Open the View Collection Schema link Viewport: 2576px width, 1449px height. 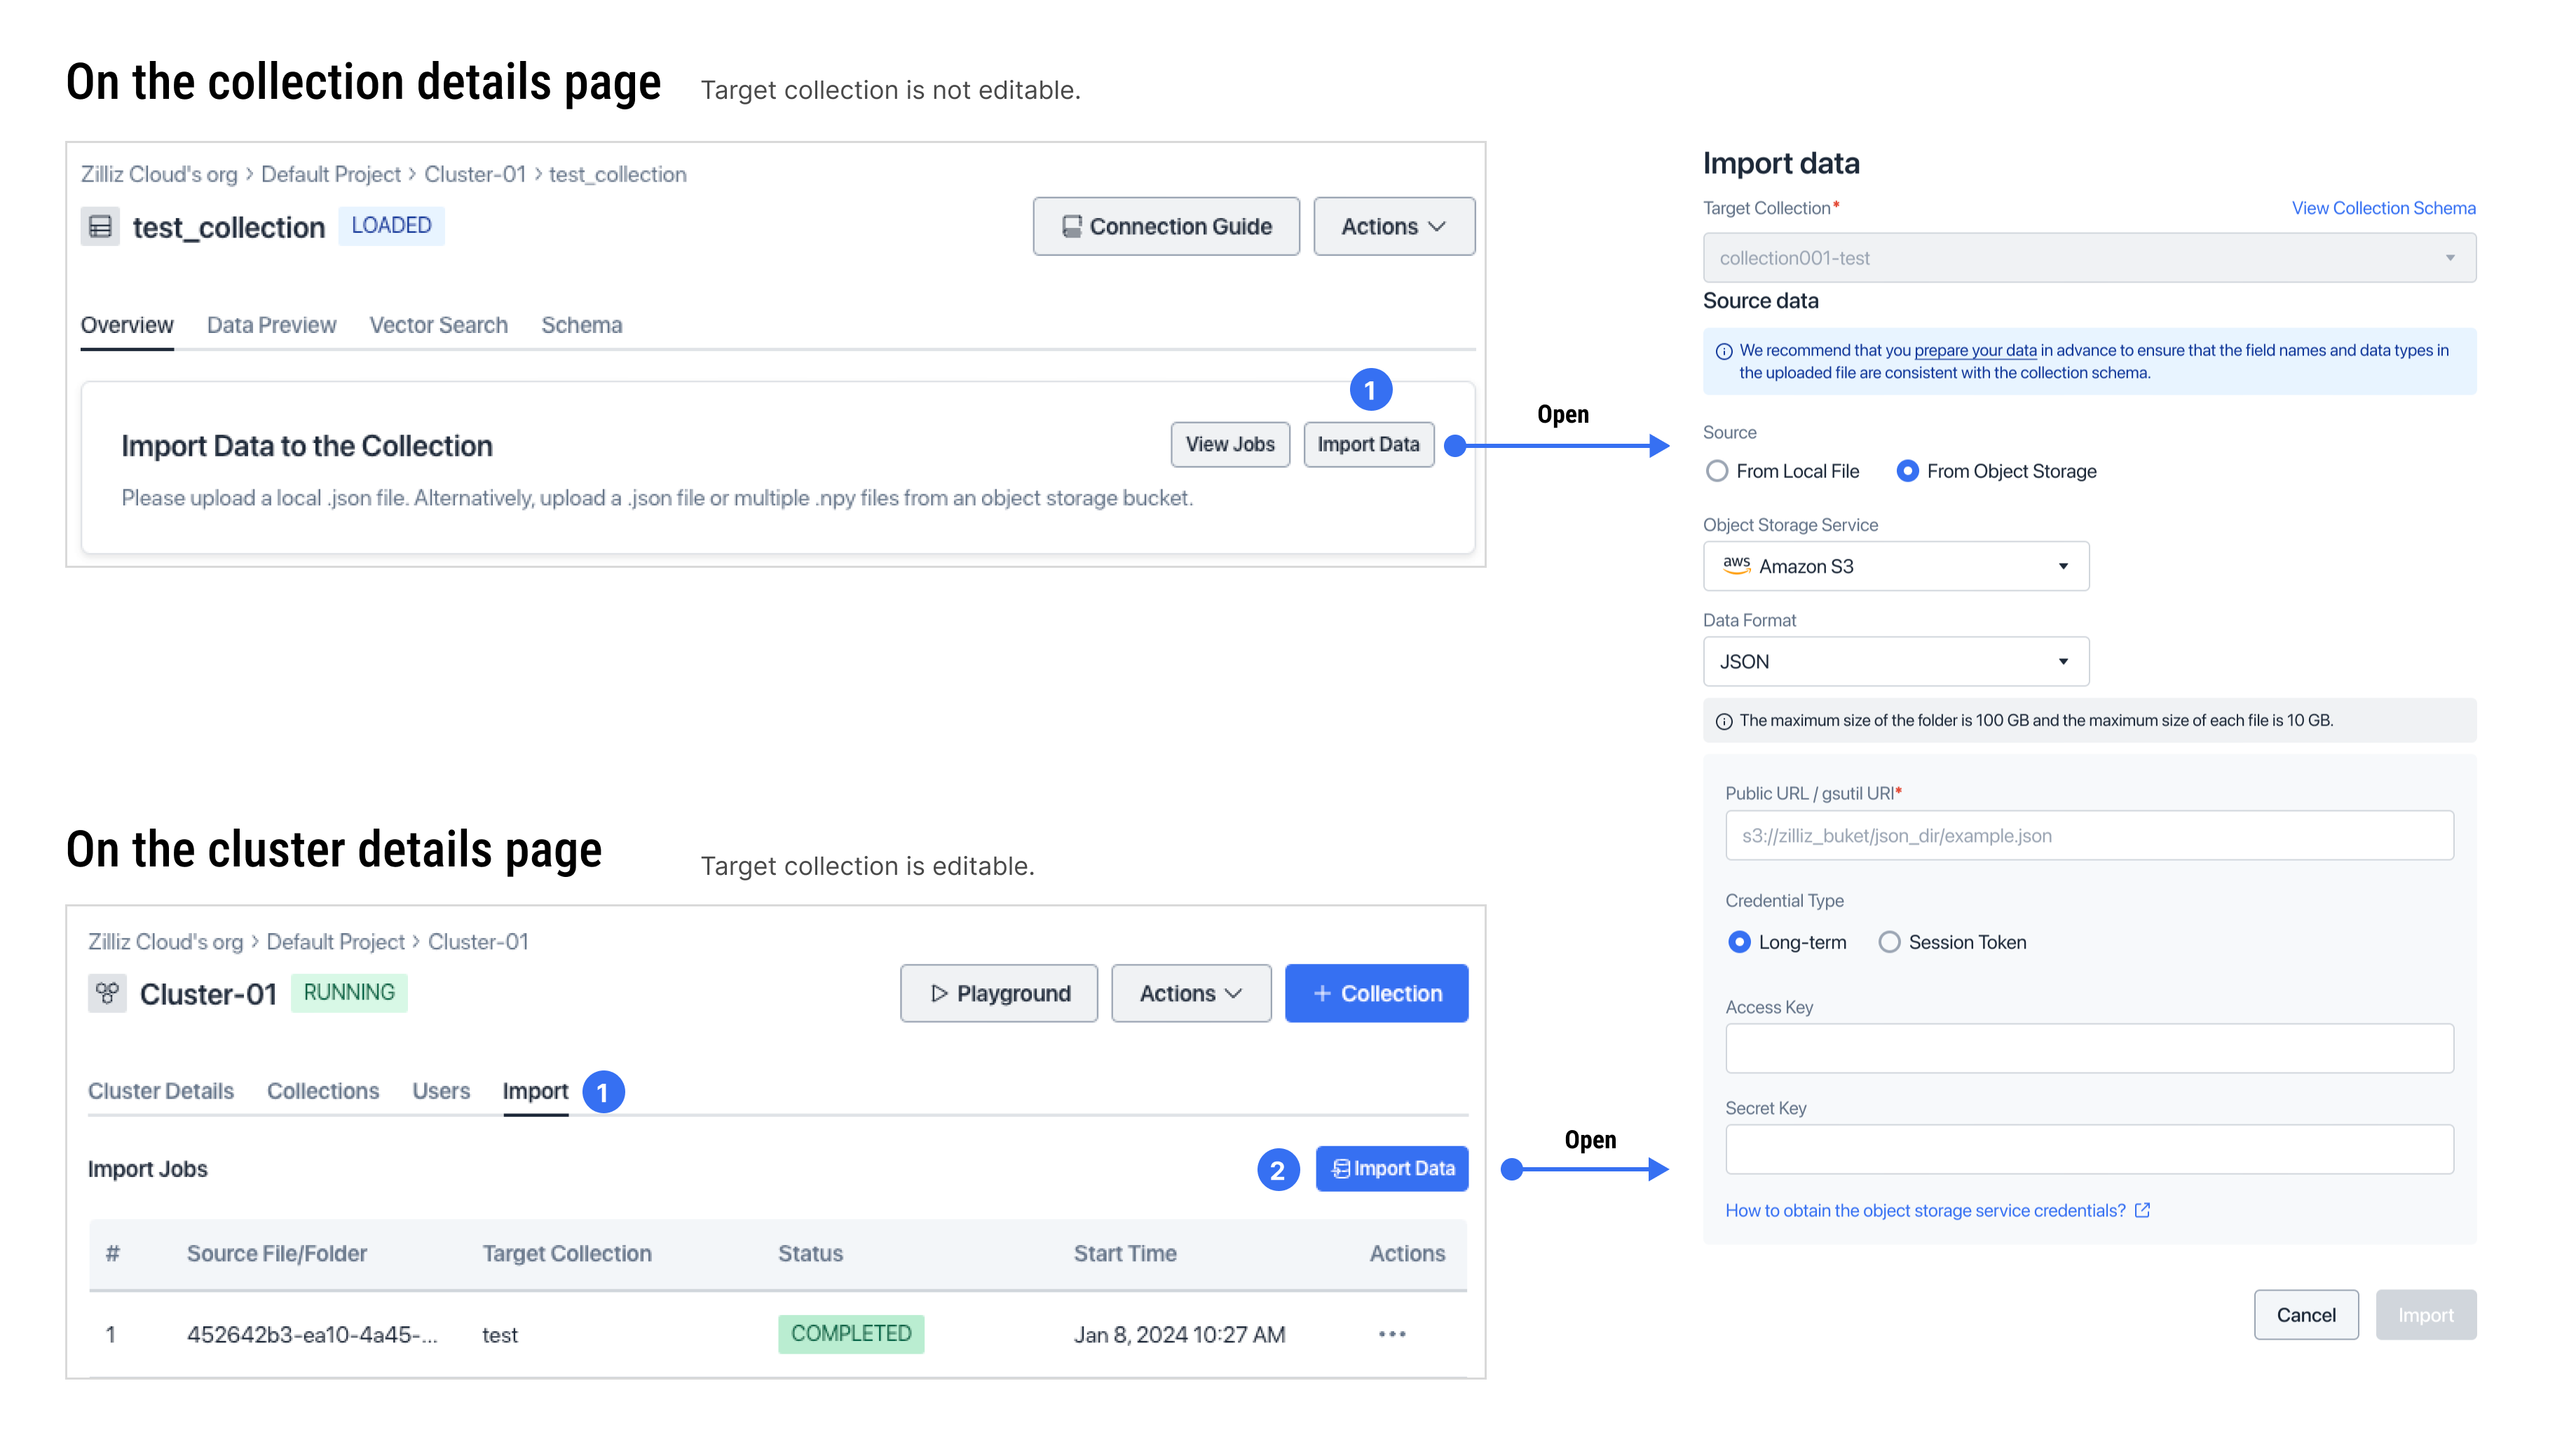pyautogui.click(x=2383, y=208)
